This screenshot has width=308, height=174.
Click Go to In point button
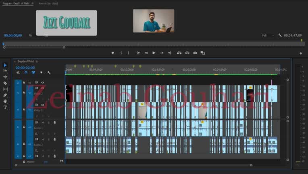click(138, 53)
